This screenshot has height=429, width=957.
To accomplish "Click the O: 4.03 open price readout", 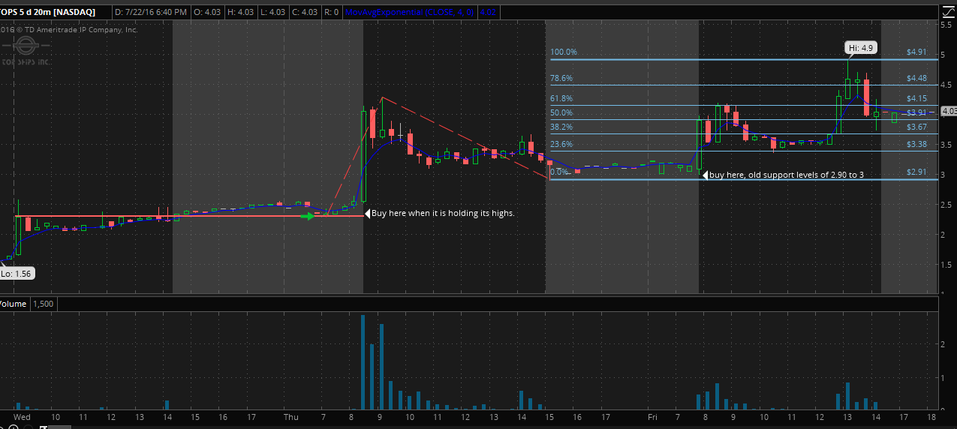I will (208, 12).
